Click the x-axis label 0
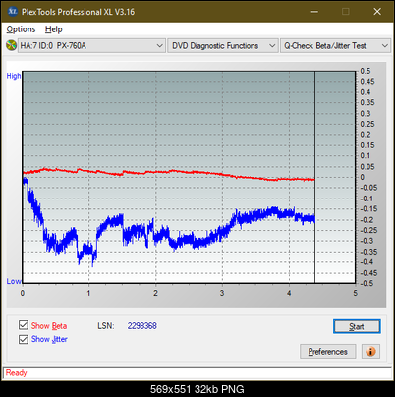 [x=23, y=293]
